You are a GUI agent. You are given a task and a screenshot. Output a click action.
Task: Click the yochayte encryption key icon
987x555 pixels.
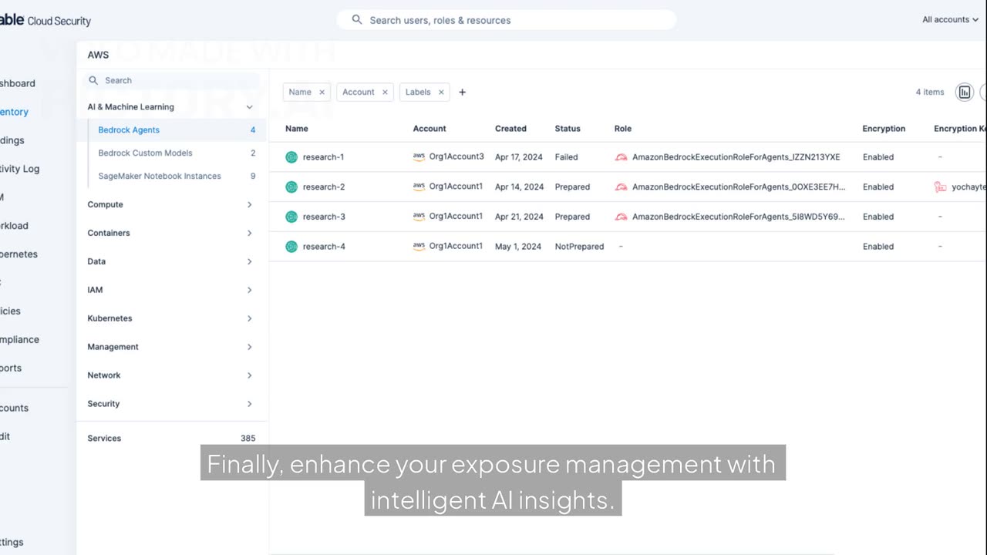pos(940,187)
